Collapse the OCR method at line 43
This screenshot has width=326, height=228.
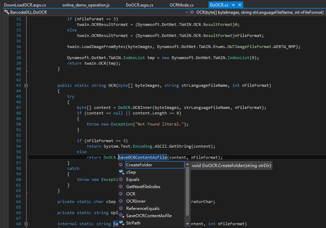click(26, 85)
